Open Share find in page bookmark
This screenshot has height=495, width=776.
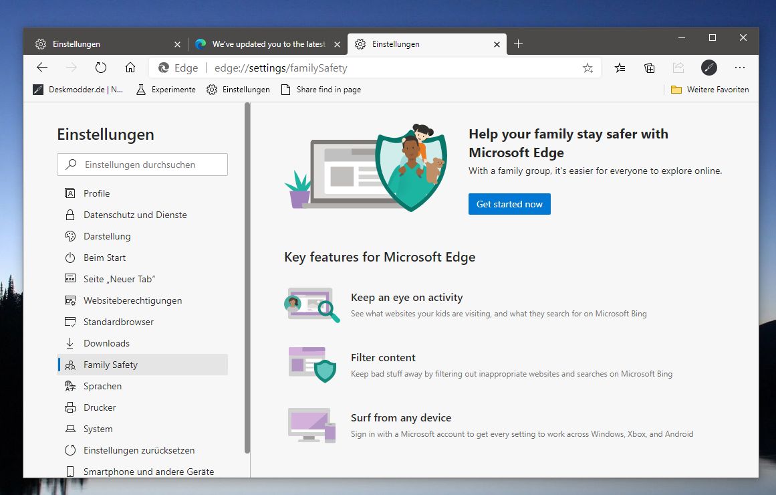[321, 90]
